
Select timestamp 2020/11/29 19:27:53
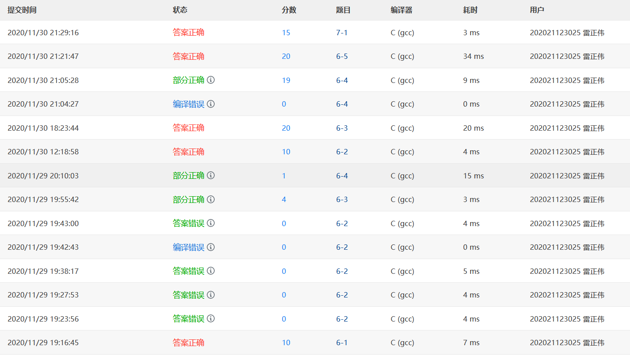43,295
